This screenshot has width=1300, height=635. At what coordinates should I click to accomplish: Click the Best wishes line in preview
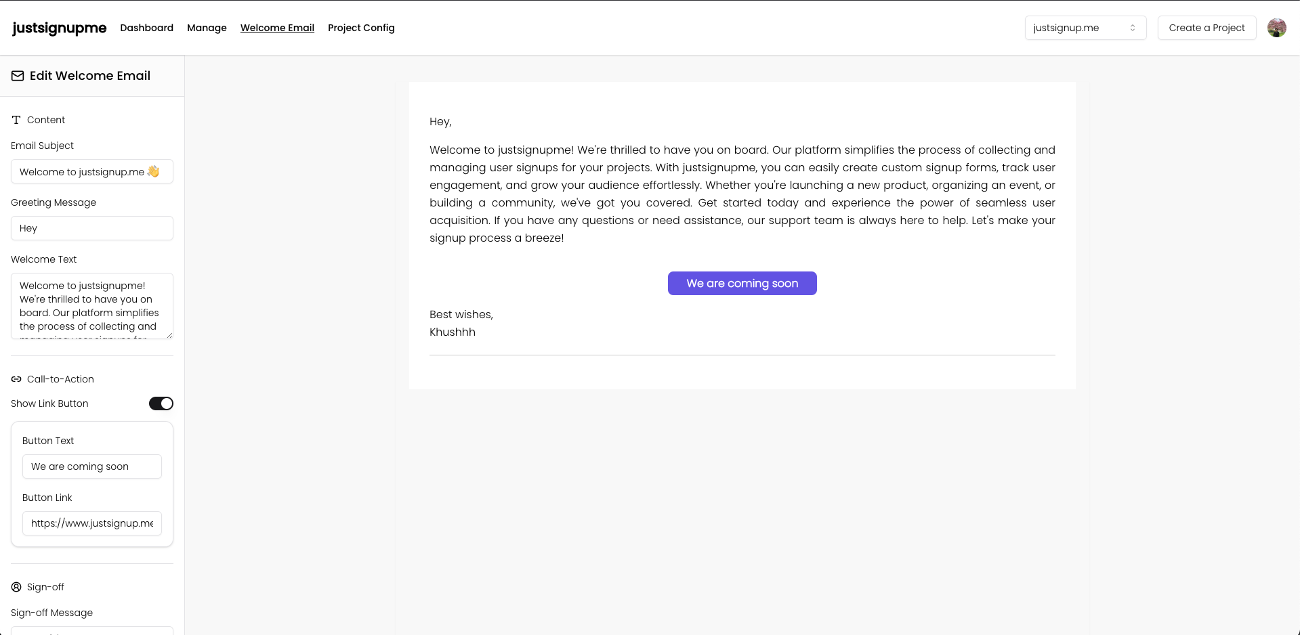click(x=461, y=314)
